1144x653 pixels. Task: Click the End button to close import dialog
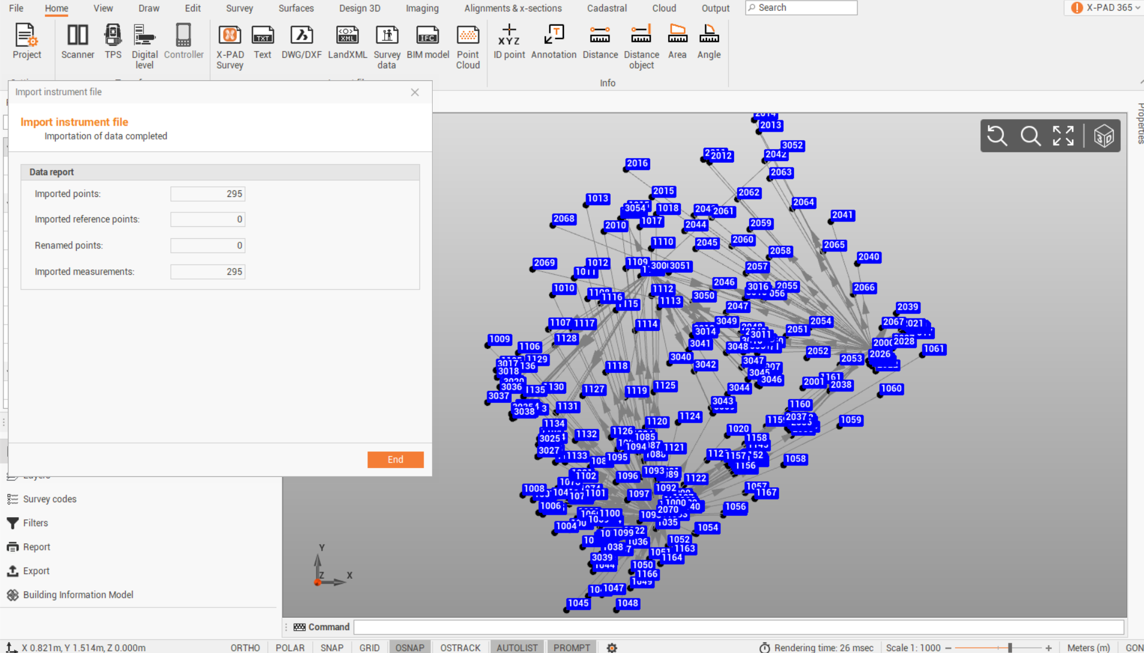[395, 459]
